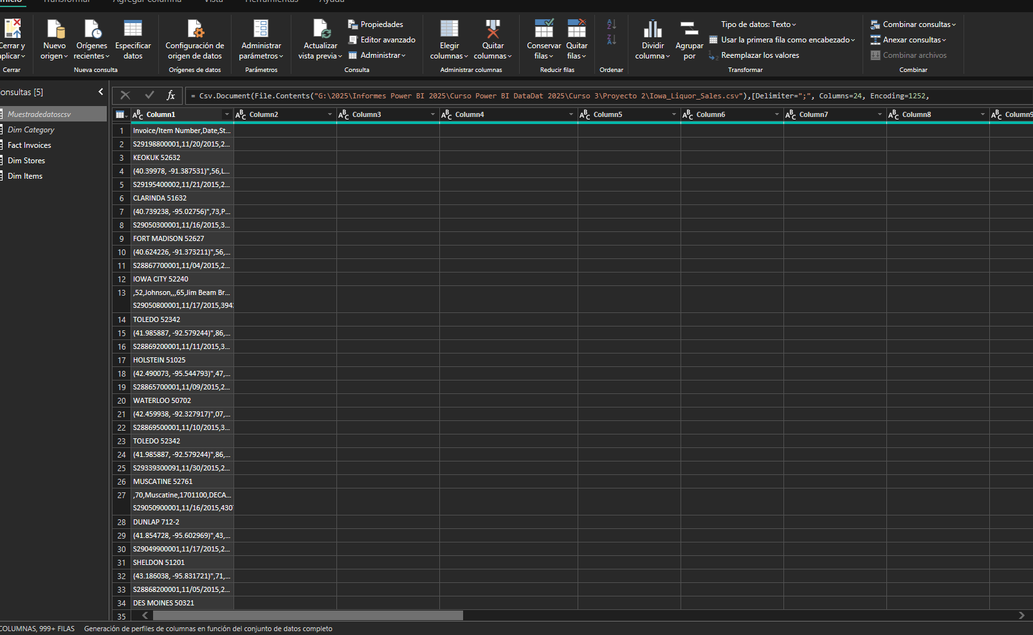
Task: Open Editor avanzado
Action: coord(387,40)
